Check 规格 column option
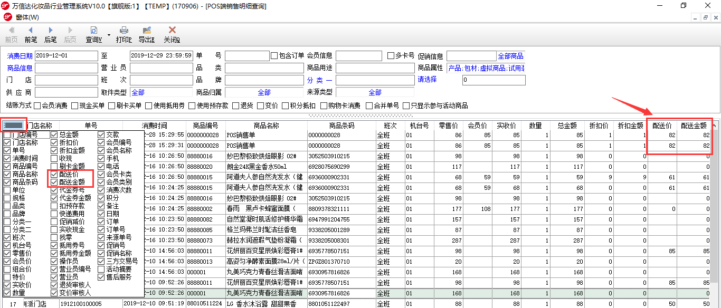The image size is (721, 308). 7,198
